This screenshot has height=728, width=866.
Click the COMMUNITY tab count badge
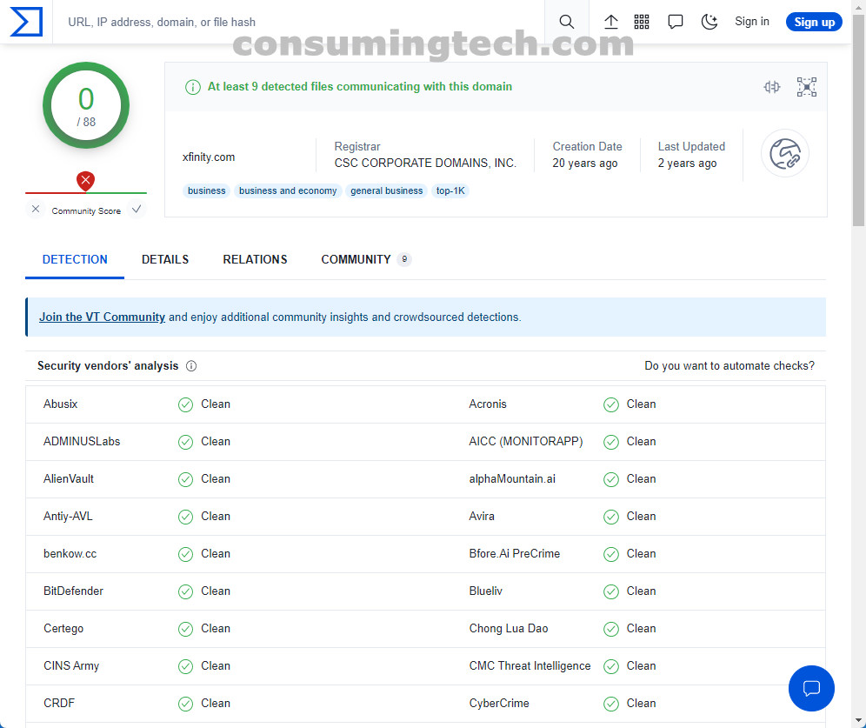404,259
